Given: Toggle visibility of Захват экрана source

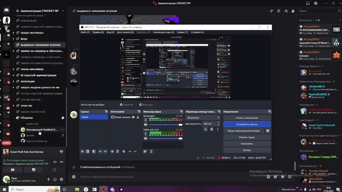Looking at the screenshot, I should click(x=133, y=117).
